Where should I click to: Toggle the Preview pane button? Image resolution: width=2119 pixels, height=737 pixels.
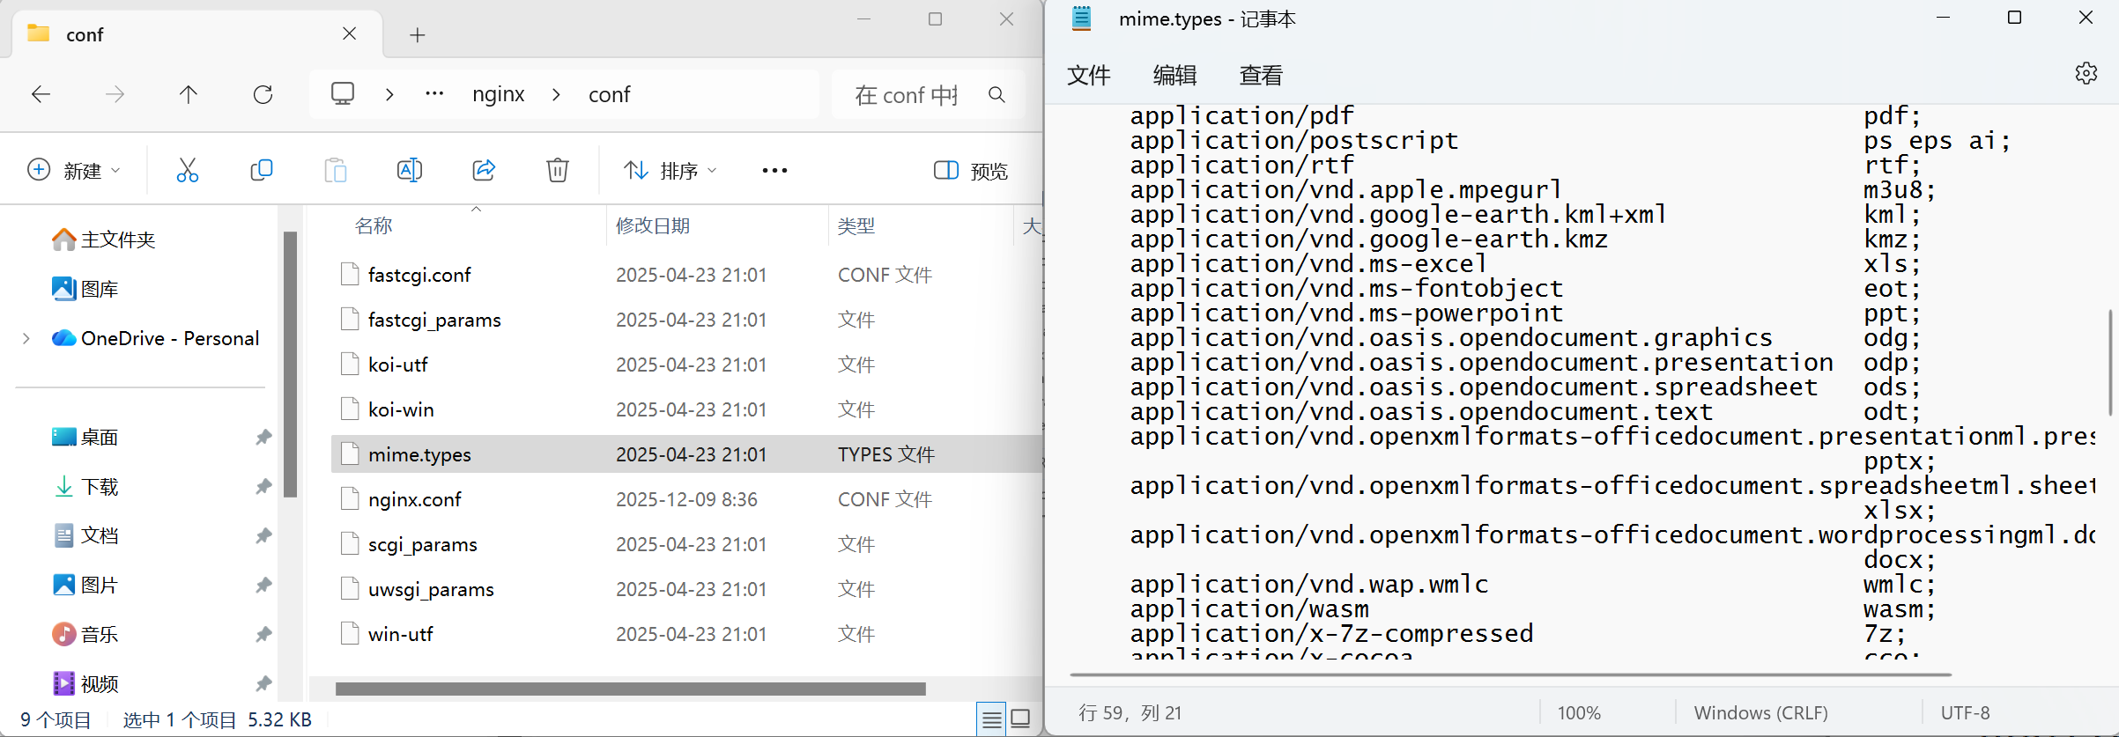point(970,171)
